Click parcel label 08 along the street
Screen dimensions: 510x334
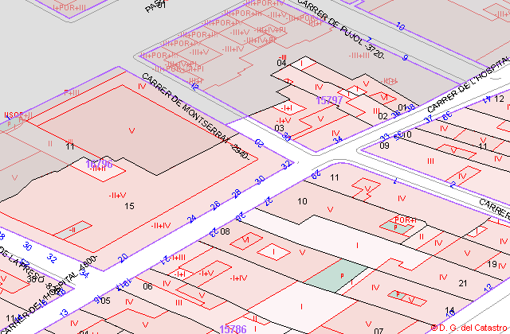(x=225, y=231)
